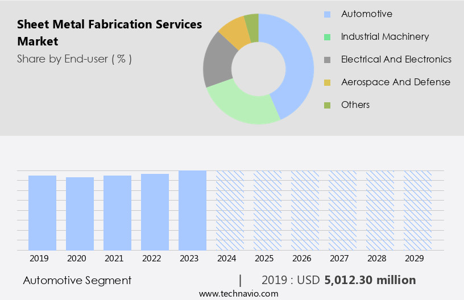Click the Industrial Machinery green legend square
The image size is (464, 300).
[x=327, y=37]
